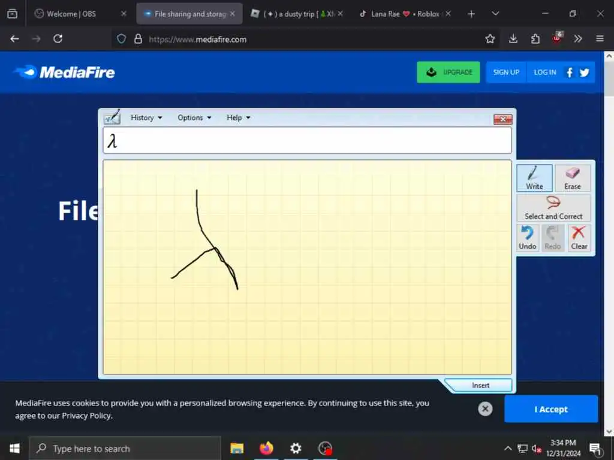Open the Windows Start menu
The height and width of the screenshot is (460, 614).
pyautogui.click(x=14, y=448)
